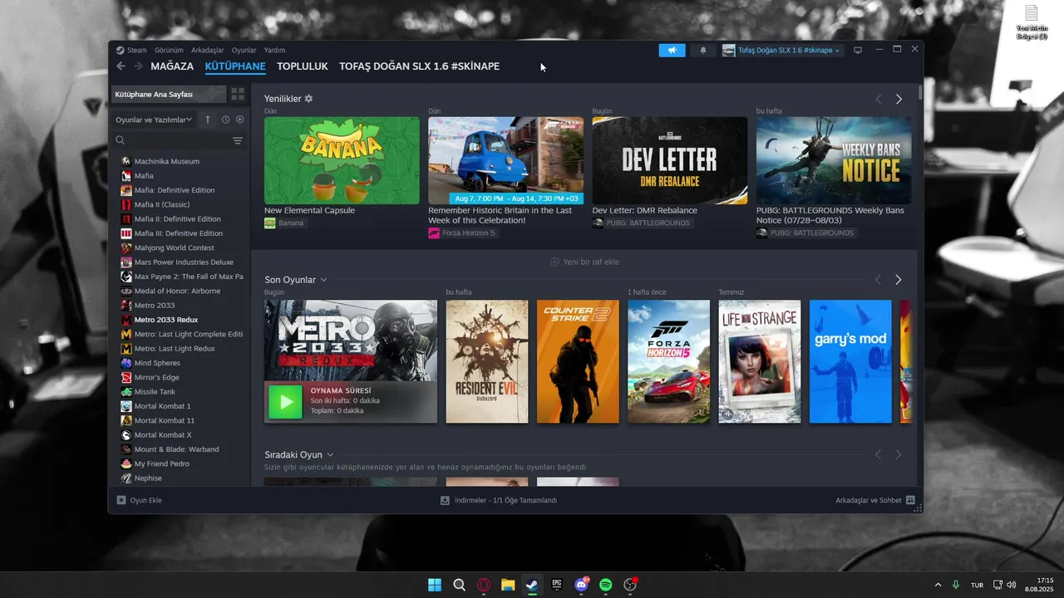Open Opera browser from taskbar
This screenshot has height=598, width=1064.
(484, 585)
